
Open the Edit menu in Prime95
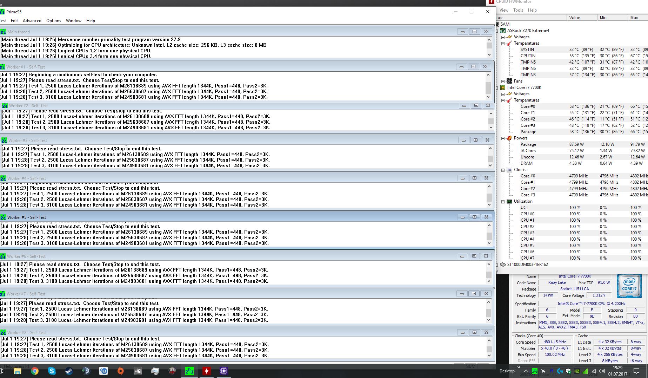click(14, 21)
